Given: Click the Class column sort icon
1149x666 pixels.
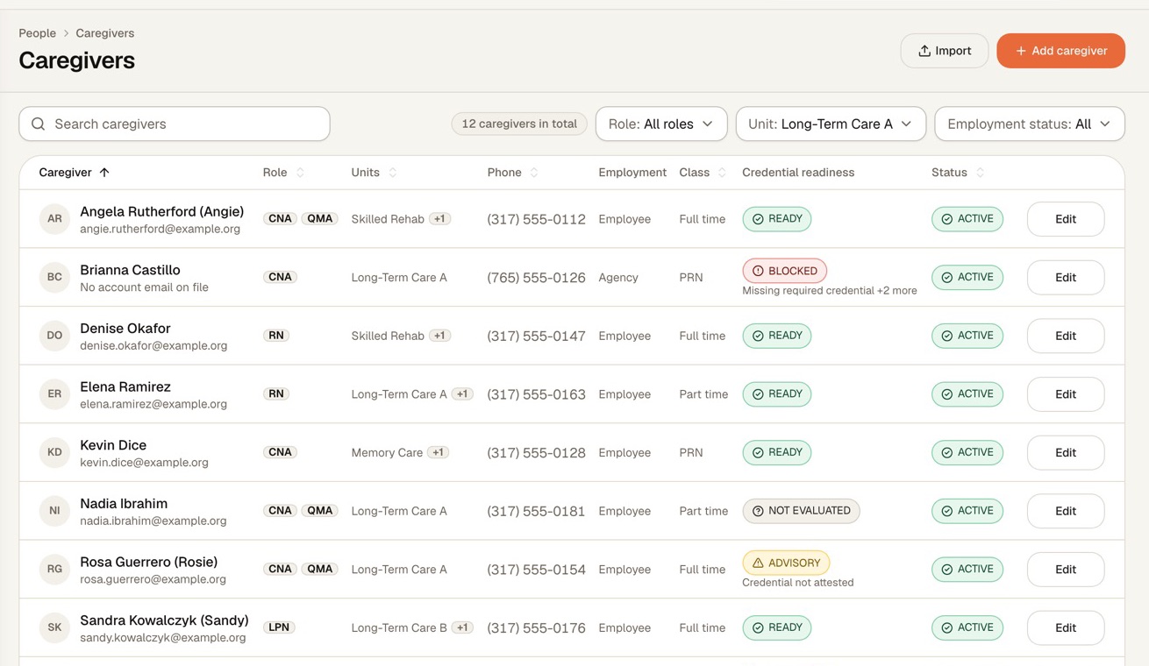Looking at the screenshot, I should (x=722, y=173).
